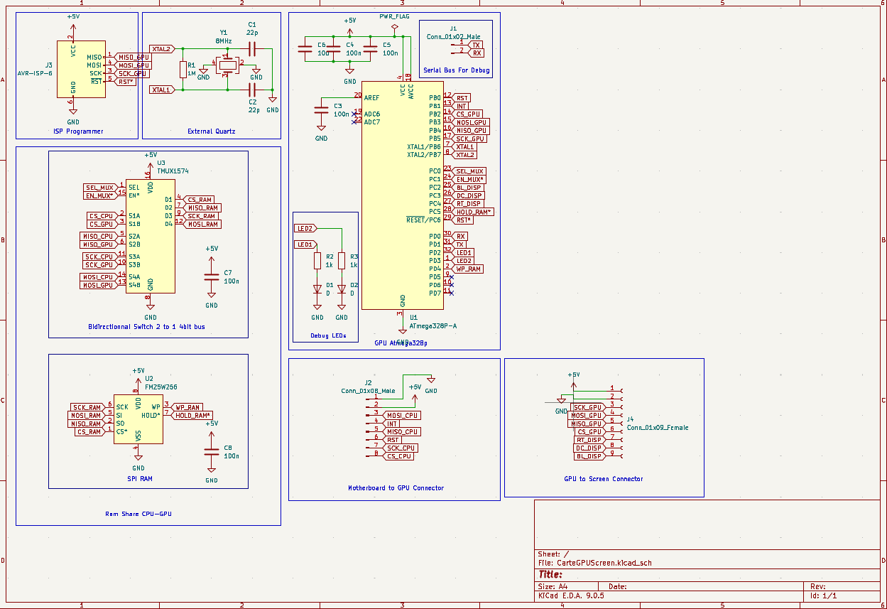Screen dimensions: 887x609
Task: Select the FM25W256 U2 memory chip
Action: tap(138, 419)
